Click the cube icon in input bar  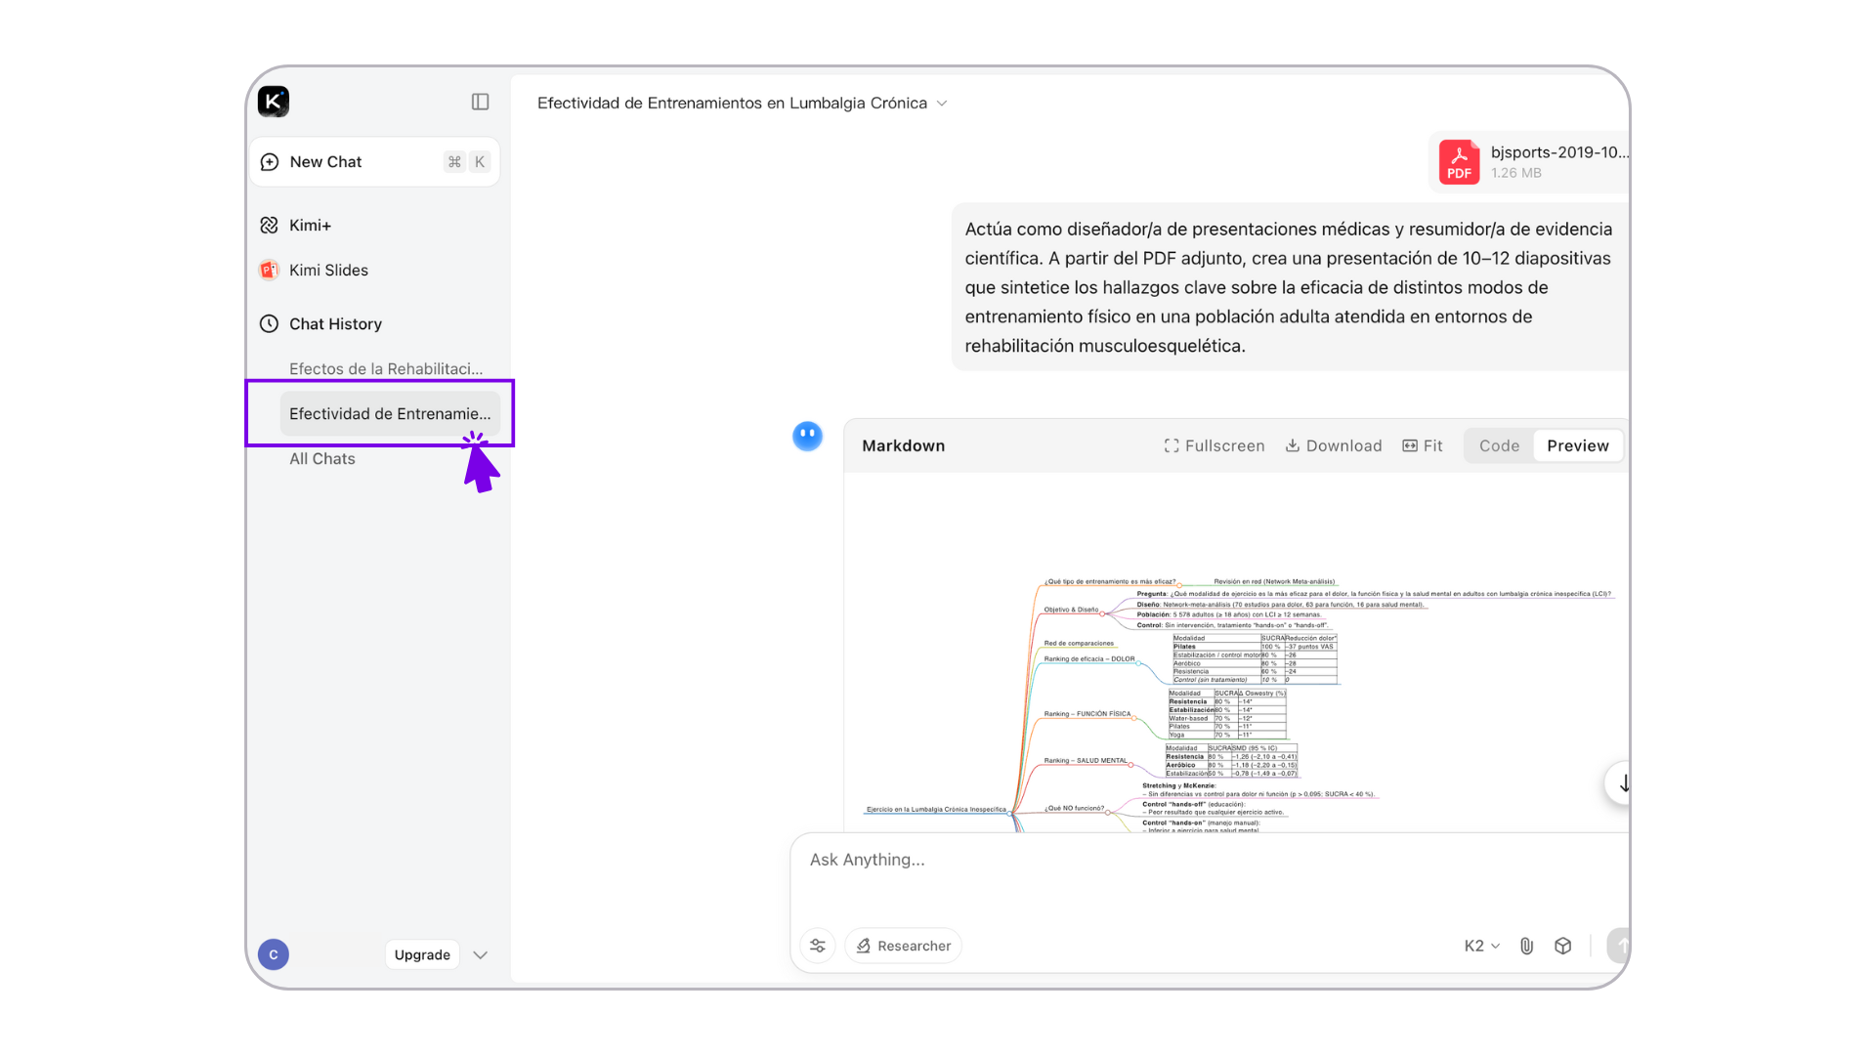pyautogui.click(x=1562, y=946)
